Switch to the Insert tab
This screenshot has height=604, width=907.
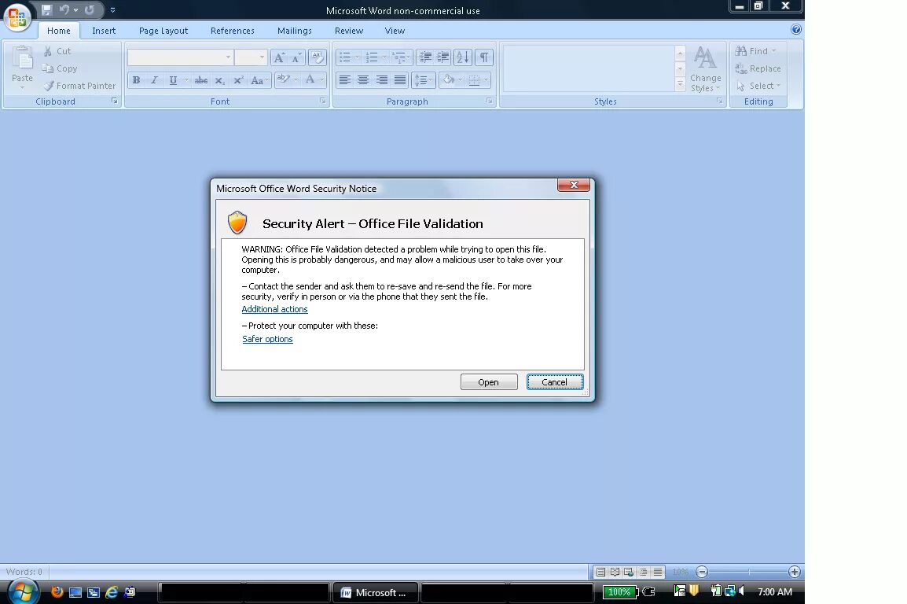(x=104, y=31)
